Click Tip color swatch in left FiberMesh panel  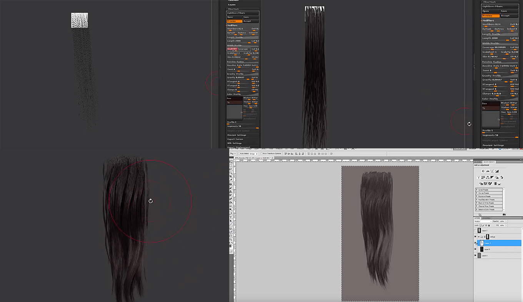tap(235, 103)
